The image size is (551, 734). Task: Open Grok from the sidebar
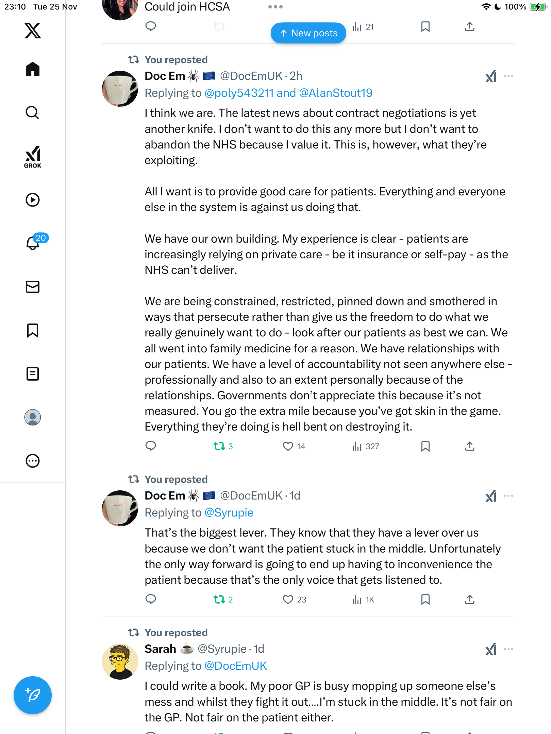pos(33,157)
